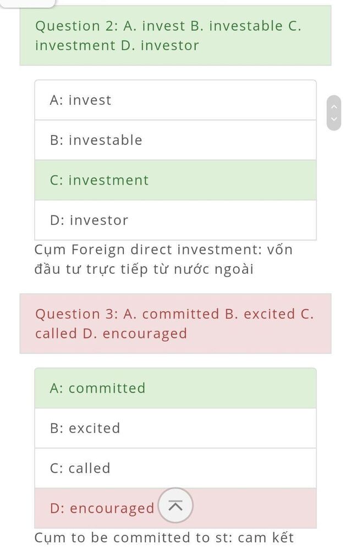Choose option D: investor

(175, 220)
